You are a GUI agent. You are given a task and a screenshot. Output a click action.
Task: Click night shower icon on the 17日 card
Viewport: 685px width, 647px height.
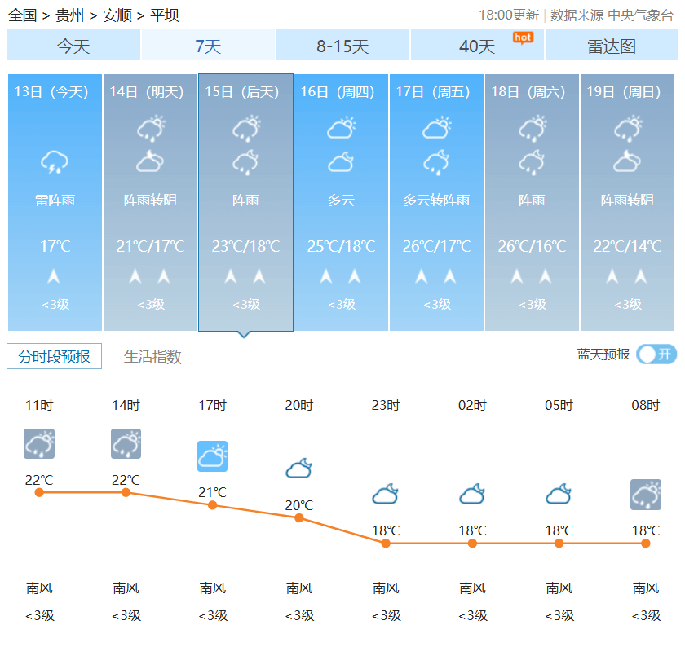pos(436,163)
